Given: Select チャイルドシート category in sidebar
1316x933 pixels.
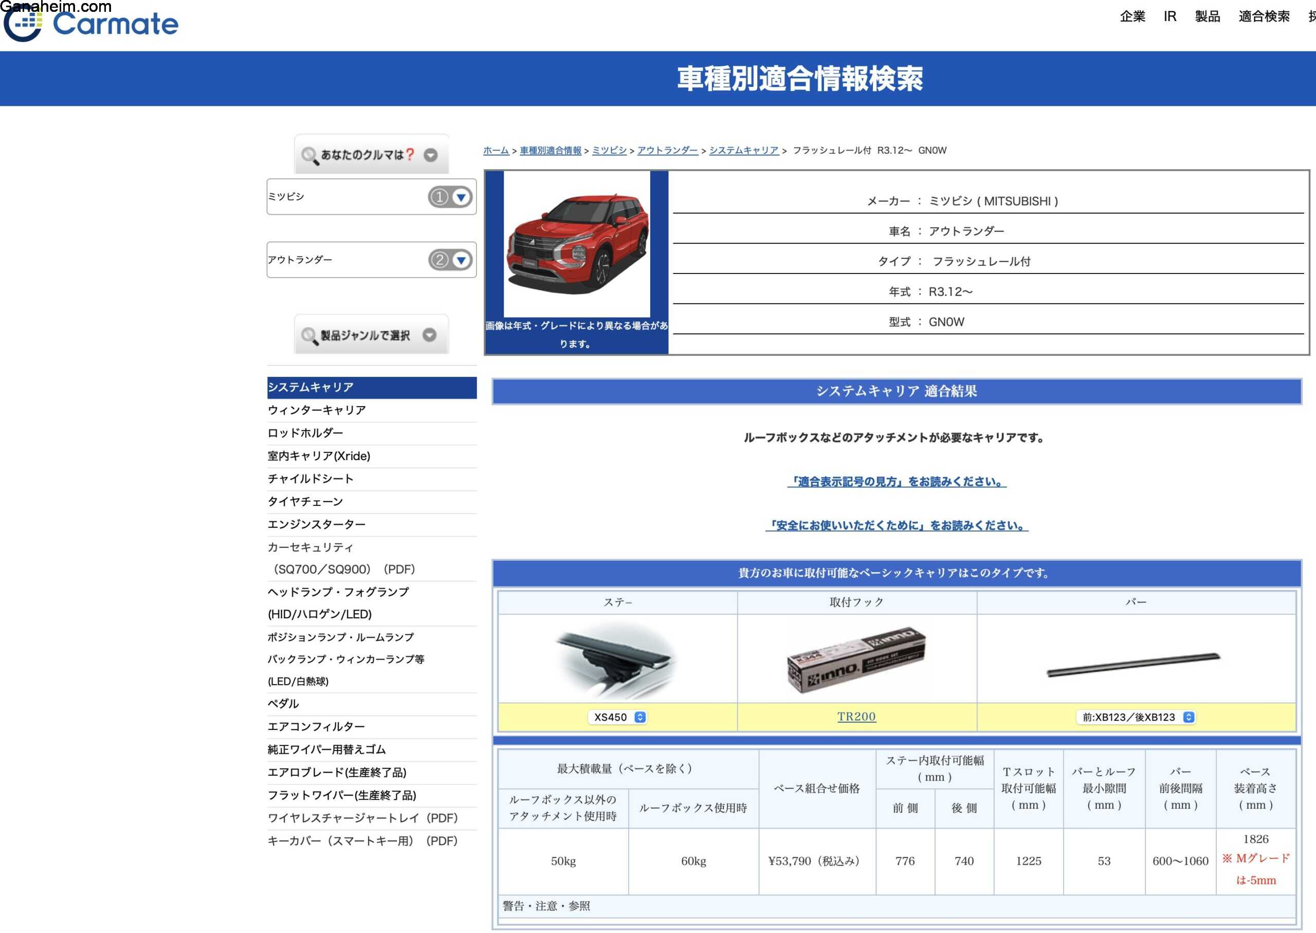Looking at the screenshot, I should coord(310,479).
